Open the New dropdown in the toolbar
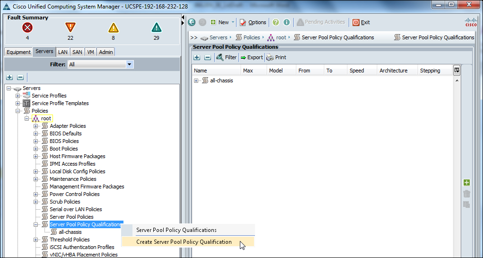 (223, 22)
